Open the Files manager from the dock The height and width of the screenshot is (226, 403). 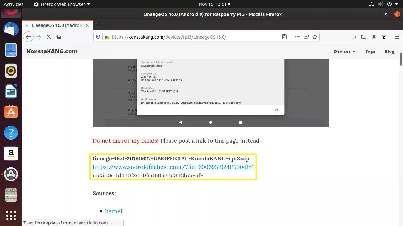coord(11,50)
